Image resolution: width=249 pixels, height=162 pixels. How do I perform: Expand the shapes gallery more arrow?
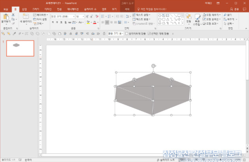point(183,23)
